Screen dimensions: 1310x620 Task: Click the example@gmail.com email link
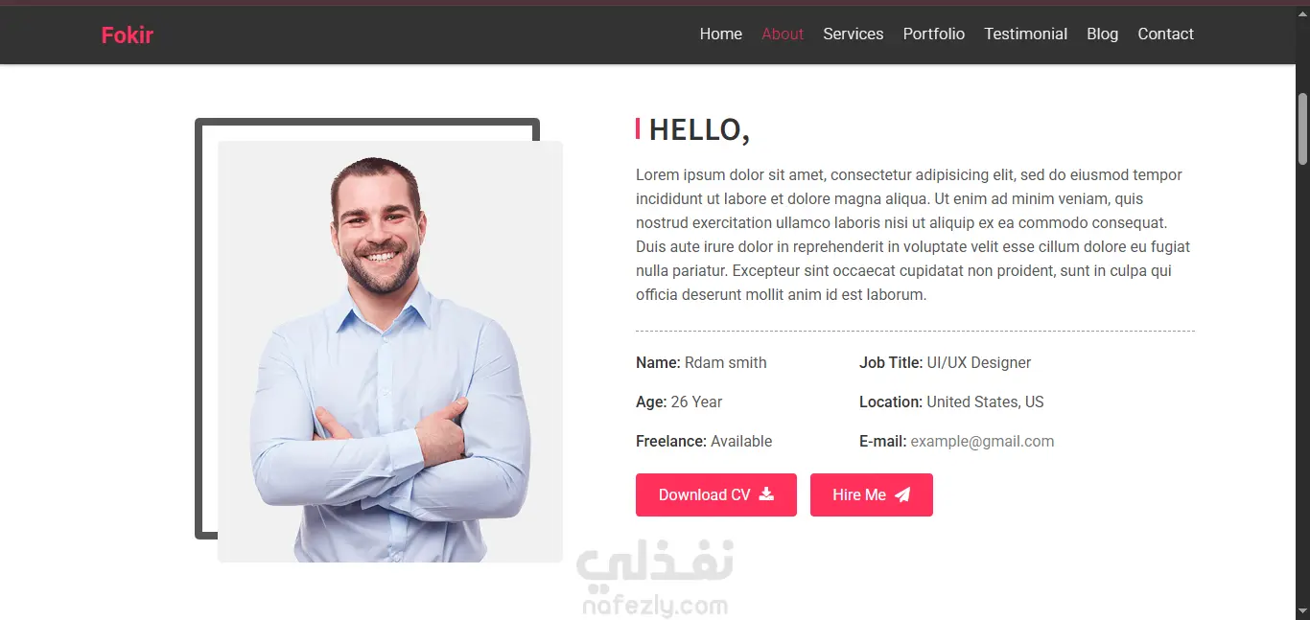(x=982, y=442)
